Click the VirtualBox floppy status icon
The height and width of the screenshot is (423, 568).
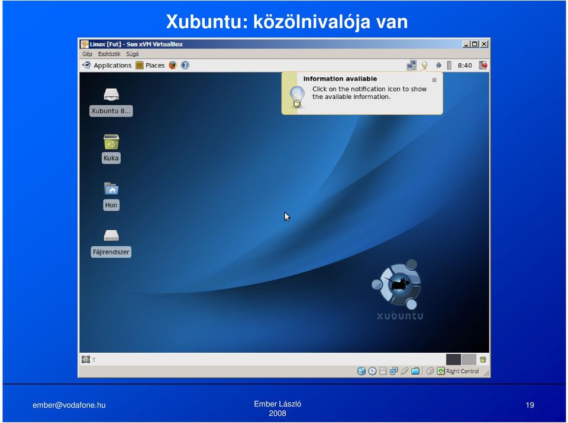point(383,371)
